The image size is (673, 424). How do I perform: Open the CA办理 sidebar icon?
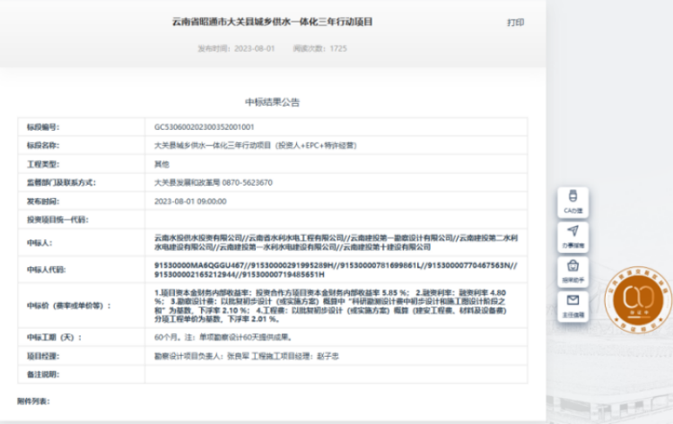(573, 201)
